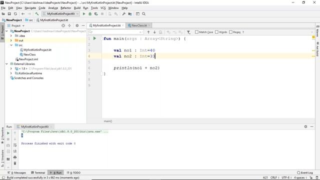Image resolution: width=320 pixels, height=180 pixels.
Task: Open the VCS menu
Action: pos(103,8)
